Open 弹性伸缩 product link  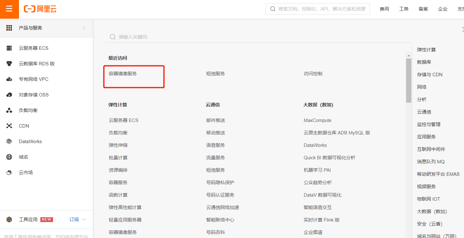[x=118, y=145]
